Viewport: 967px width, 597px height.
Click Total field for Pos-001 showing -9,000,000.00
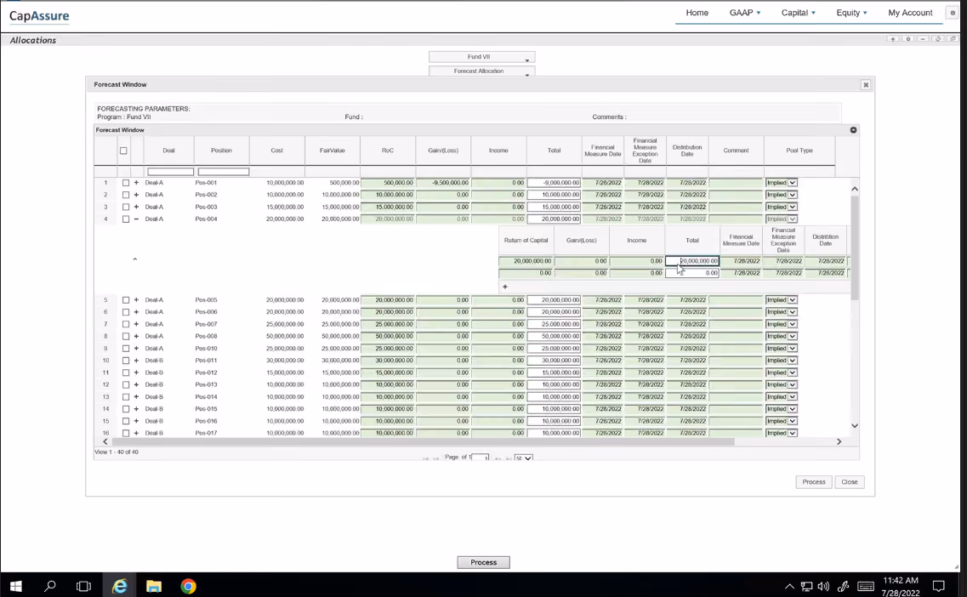pyautogui.click(x=554, y=183)
